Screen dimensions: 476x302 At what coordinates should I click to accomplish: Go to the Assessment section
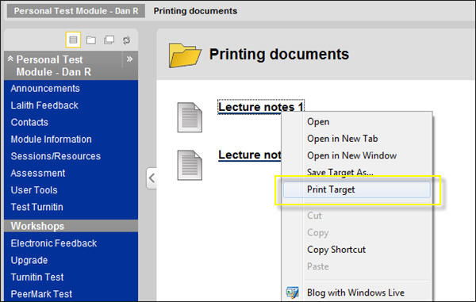(38, 174)
